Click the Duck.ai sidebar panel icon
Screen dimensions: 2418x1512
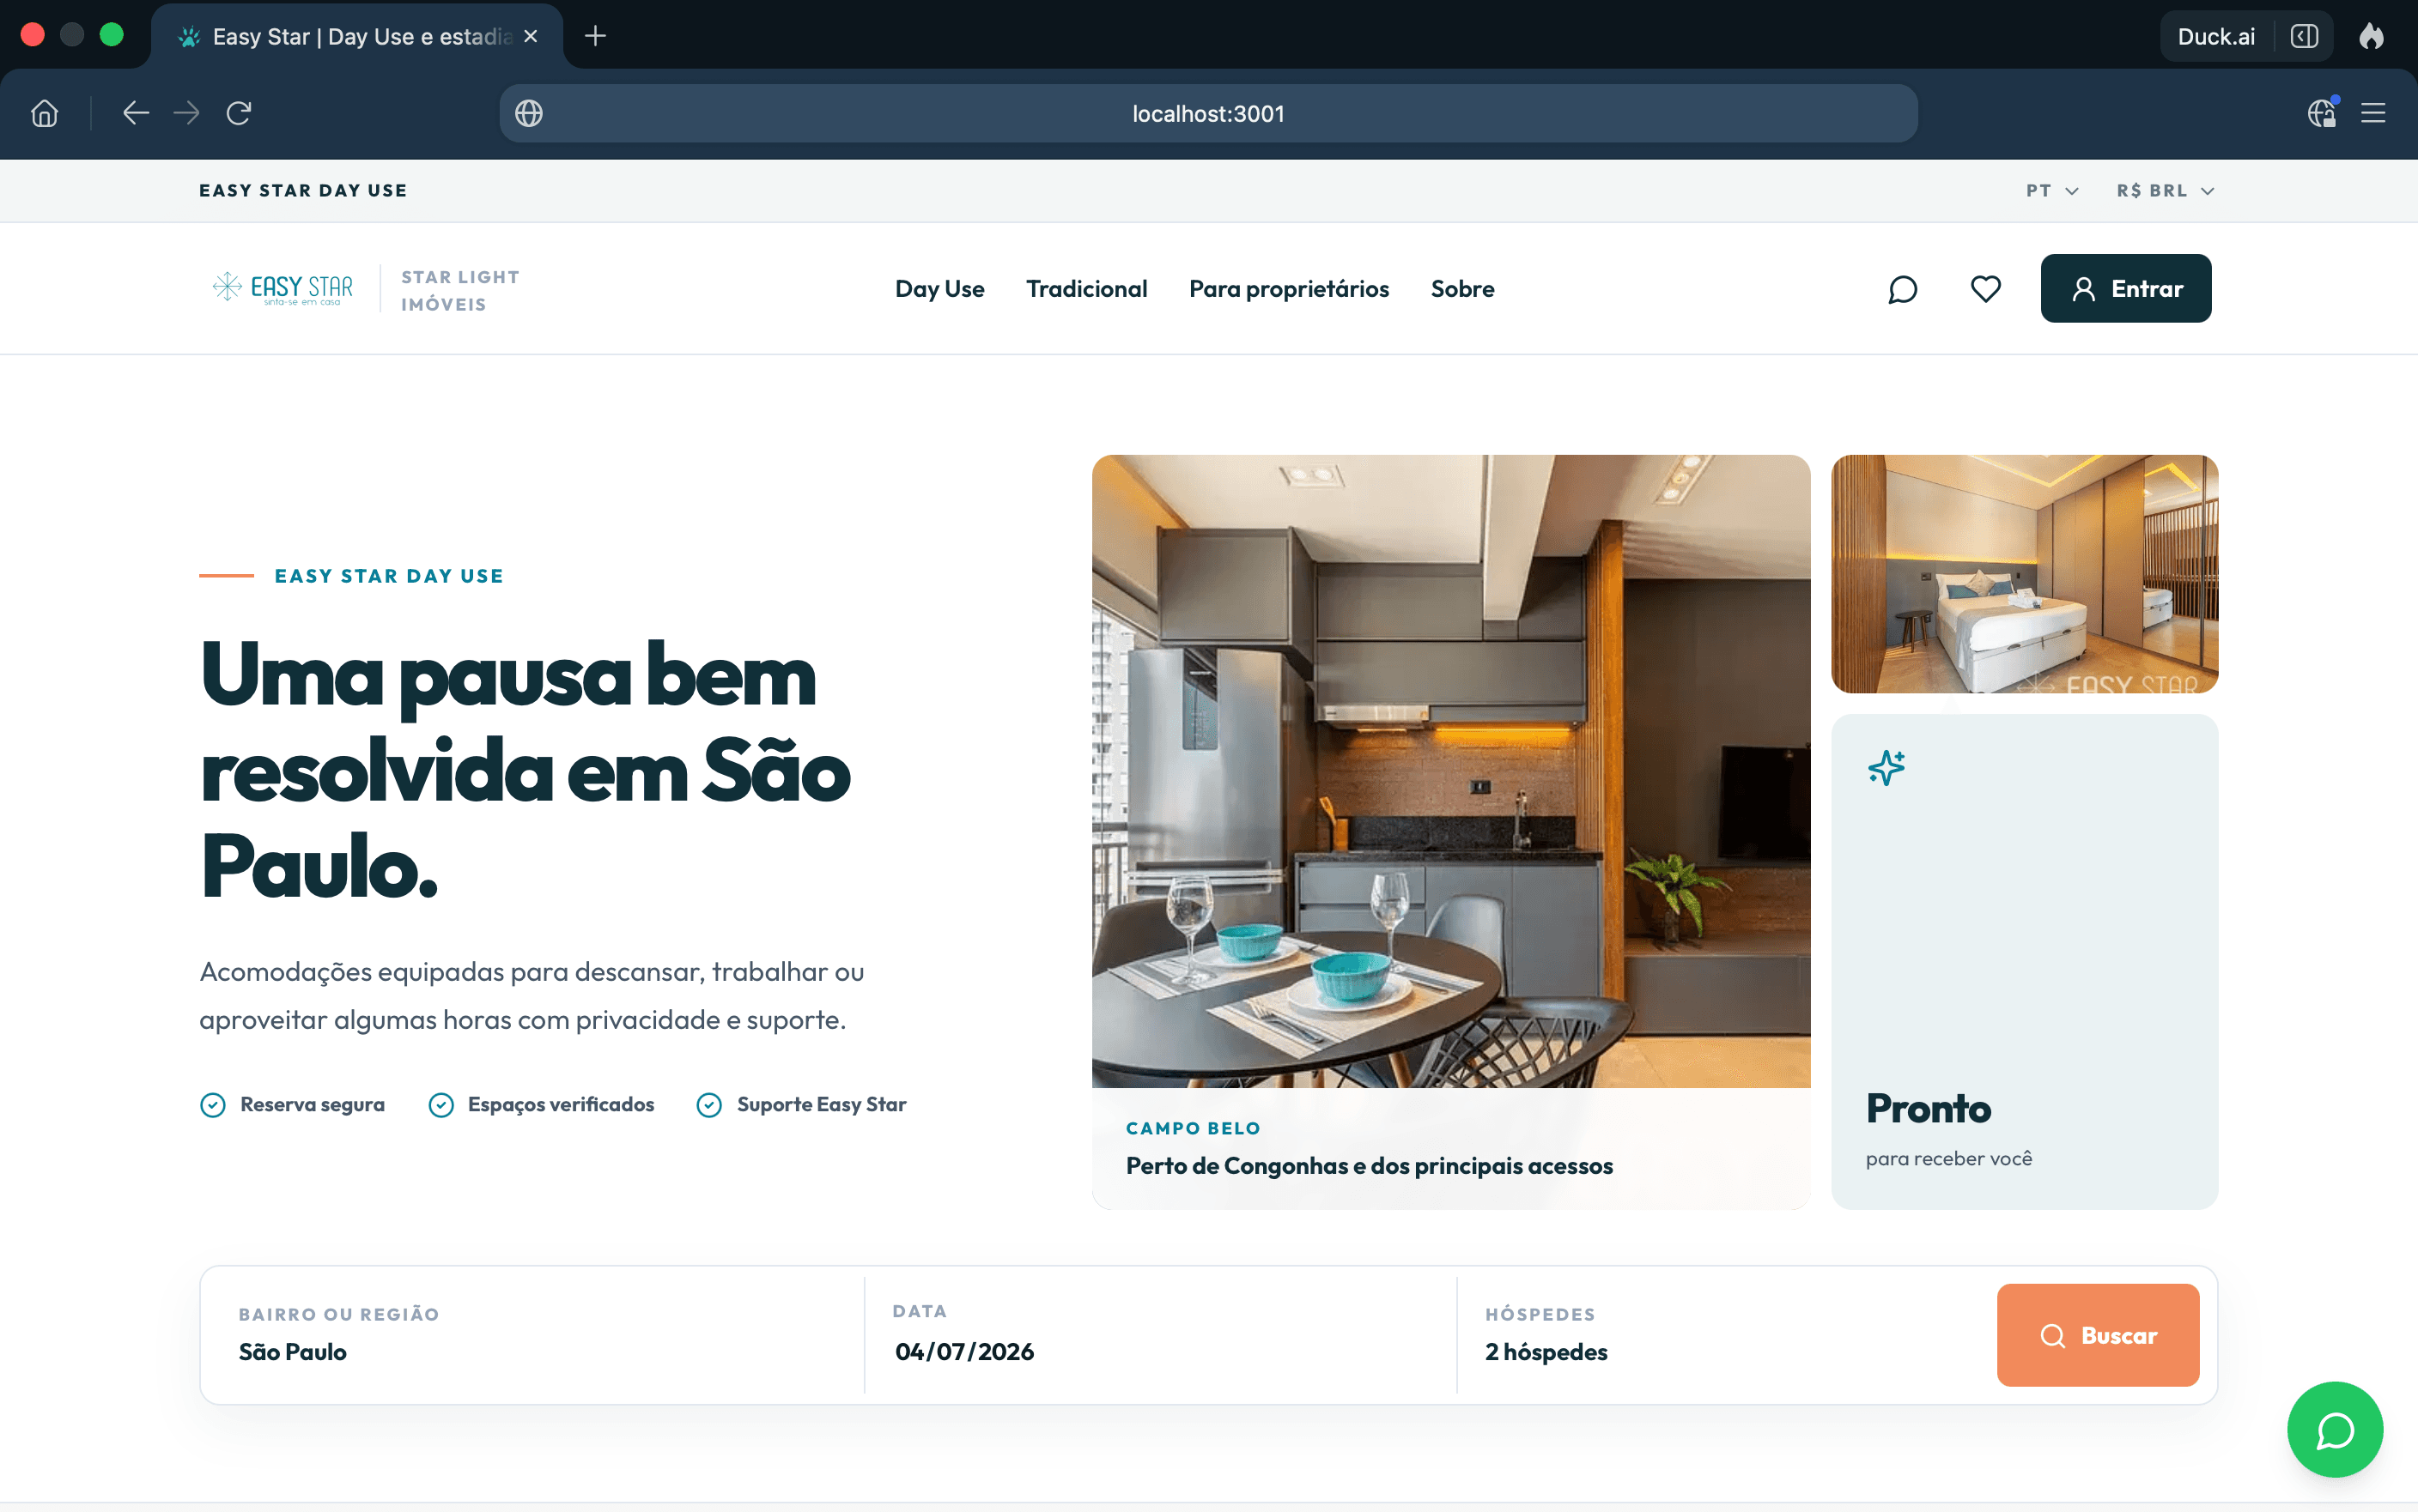(x=2304, y=37)
